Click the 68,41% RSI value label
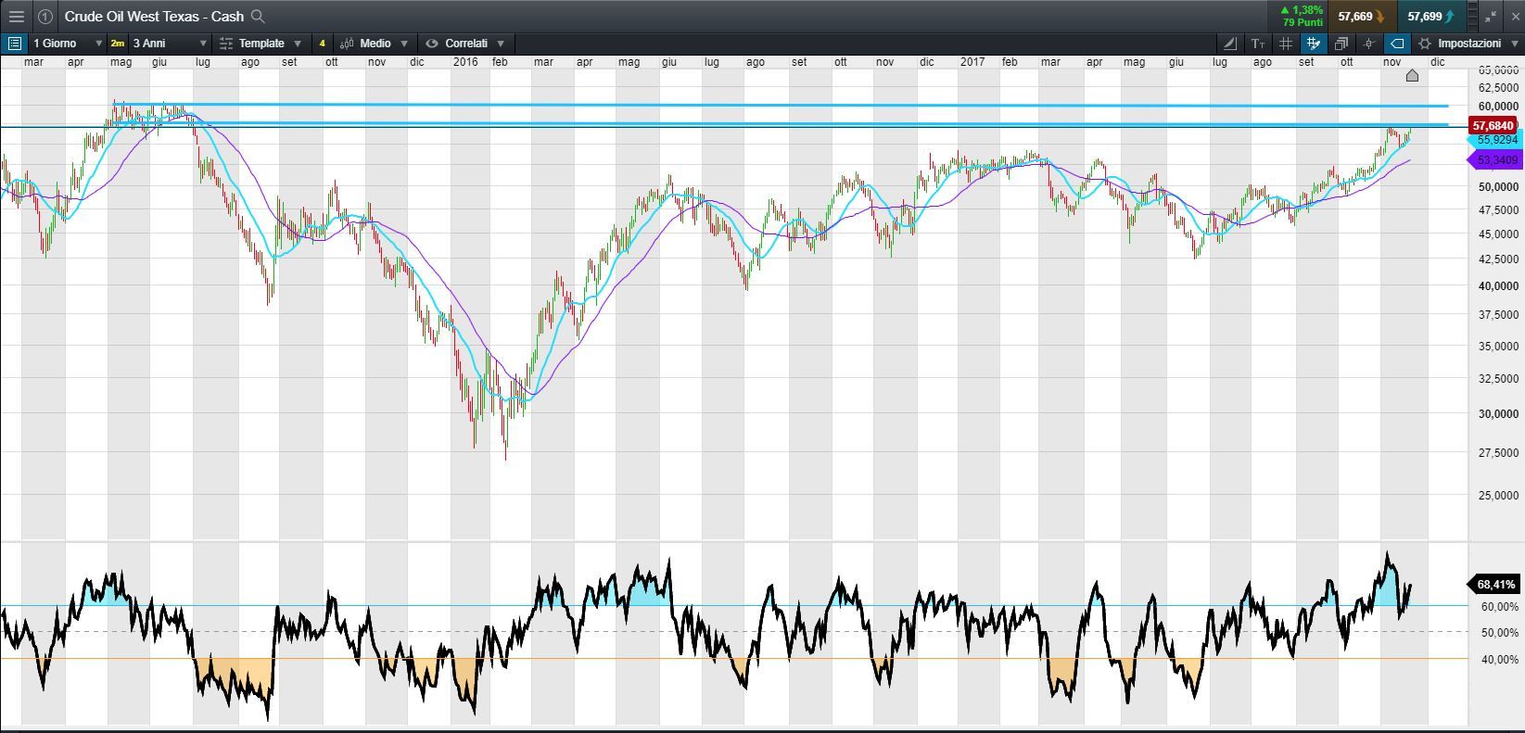This screenshot has width=1525, height=733. click(x=1495, y=585)
